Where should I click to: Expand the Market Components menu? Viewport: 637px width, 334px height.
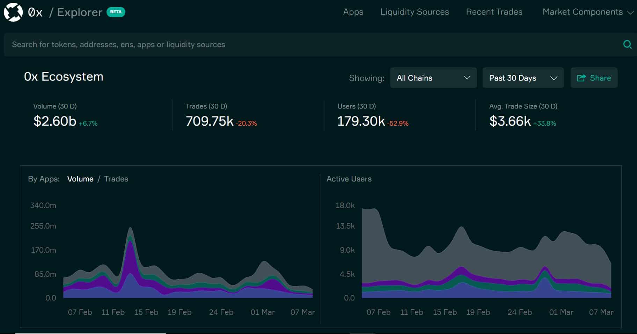(588, 12)
